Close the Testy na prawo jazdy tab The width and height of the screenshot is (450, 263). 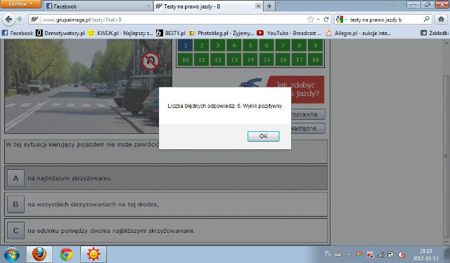click(258, 6)
